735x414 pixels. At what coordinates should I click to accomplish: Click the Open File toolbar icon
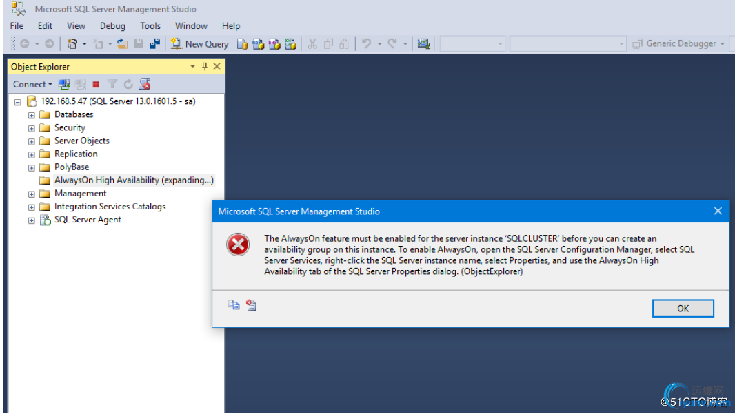click(x=122, y=44)
